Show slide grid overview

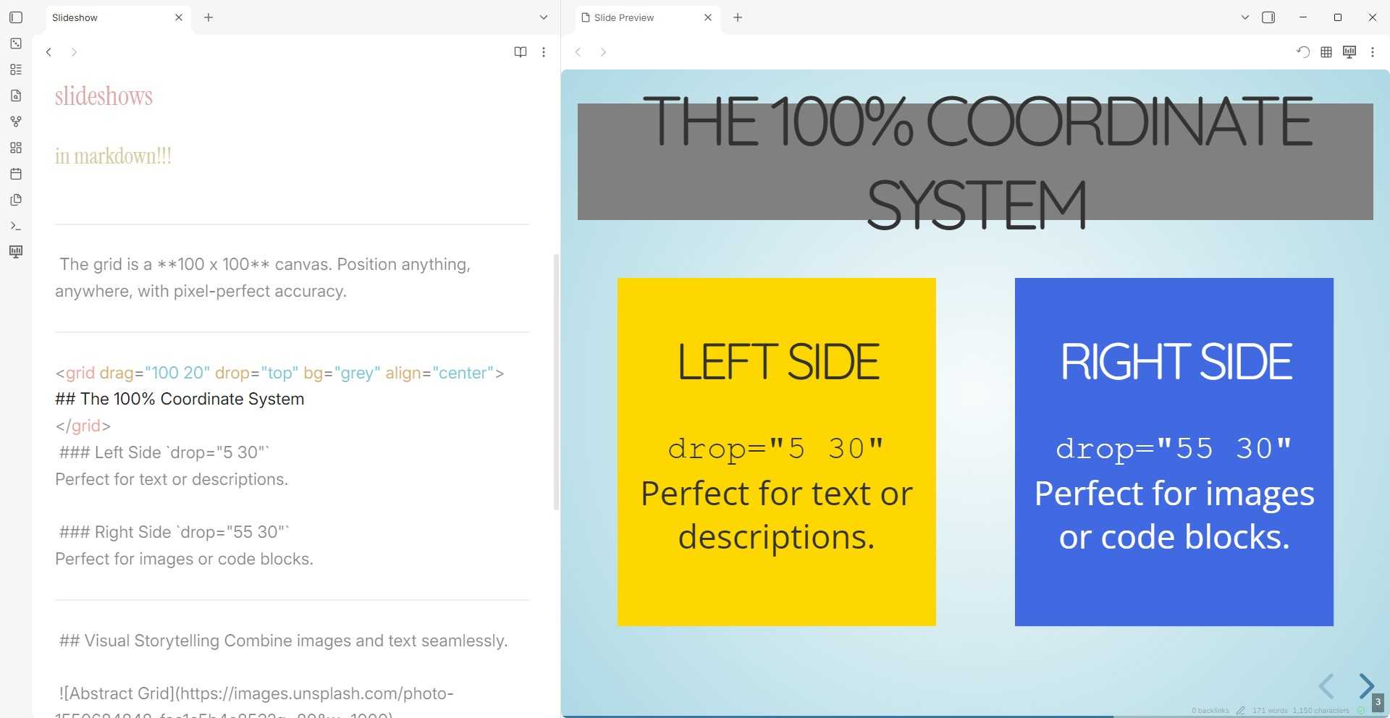click(1326, 52)
